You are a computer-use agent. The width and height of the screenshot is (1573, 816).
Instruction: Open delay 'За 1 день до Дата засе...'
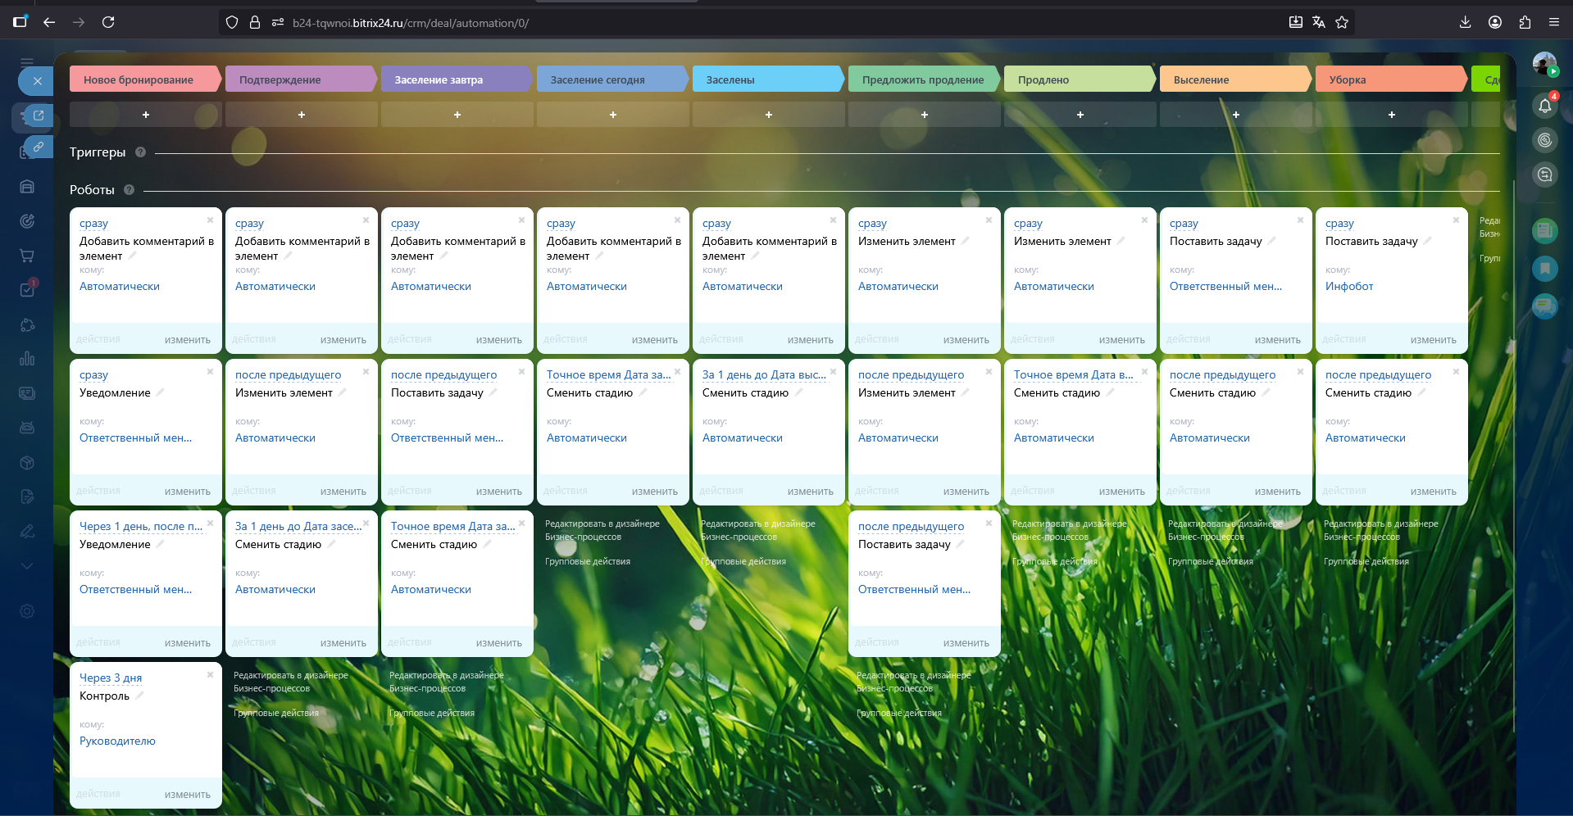point(298,526)
